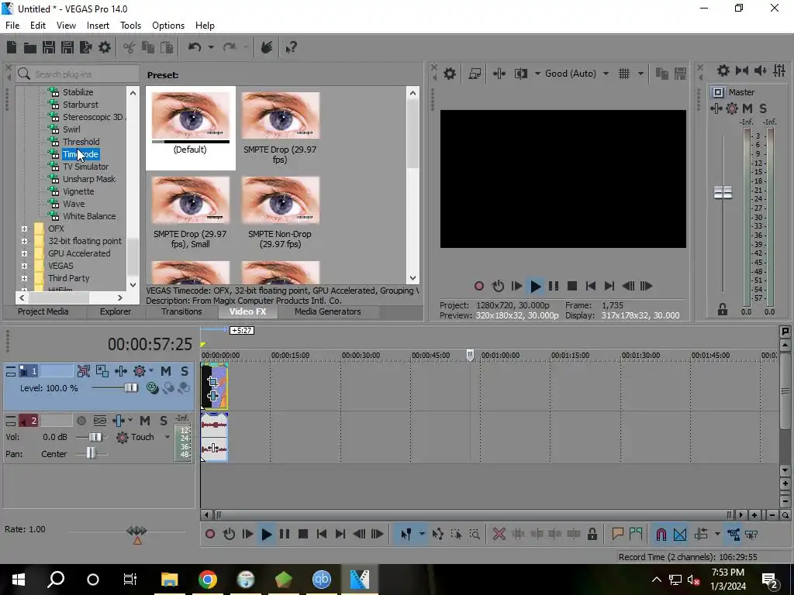Screen dimensions: 794x595
Task: Click Loop Playback in the bottom transport bar
Action: (x=229, y=535)
